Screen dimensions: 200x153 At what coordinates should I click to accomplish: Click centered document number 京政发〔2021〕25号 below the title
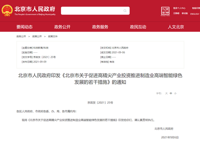tap(100, 102)
